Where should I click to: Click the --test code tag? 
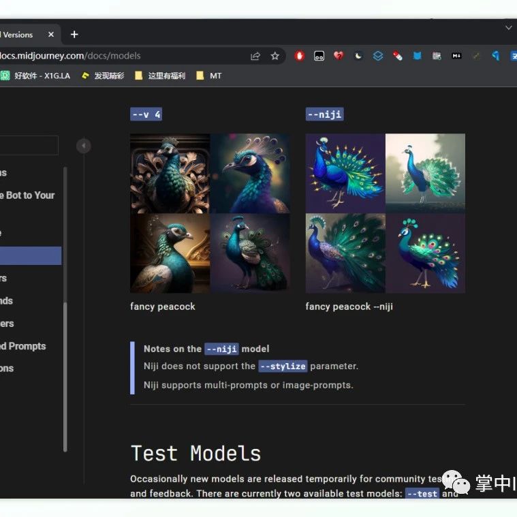pos(422,494)
